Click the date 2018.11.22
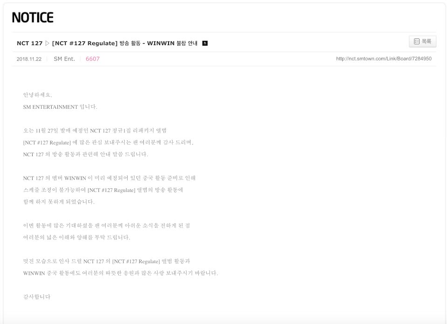Image resolution: width=447 pixels, height=324 pixels. [x=29, y=59]
